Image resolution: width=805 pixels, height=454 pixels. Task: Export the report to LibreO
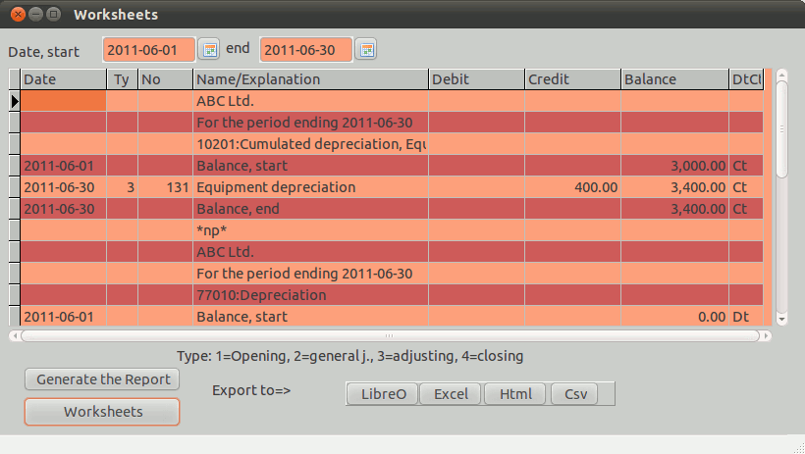tap(382, 394)
